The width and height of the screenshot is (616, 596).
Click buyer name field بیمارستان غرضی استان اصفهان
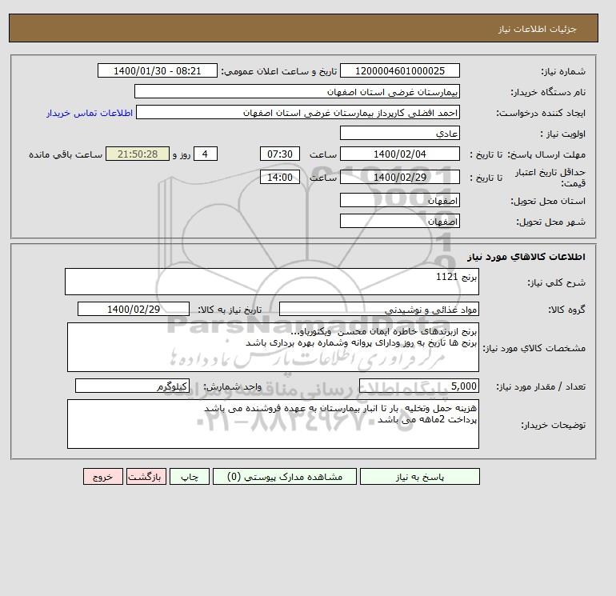297,91
